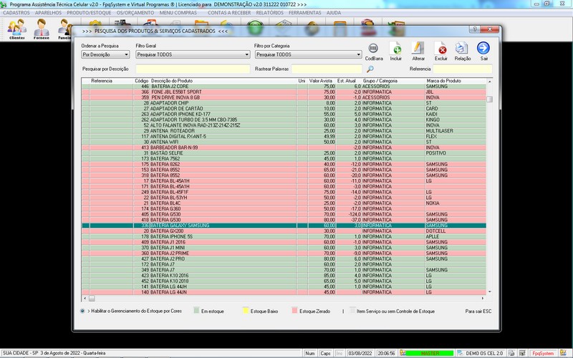
Task: Open the Clientes toolbar icon
Action: pyautogui.click(x=16, y=29)
